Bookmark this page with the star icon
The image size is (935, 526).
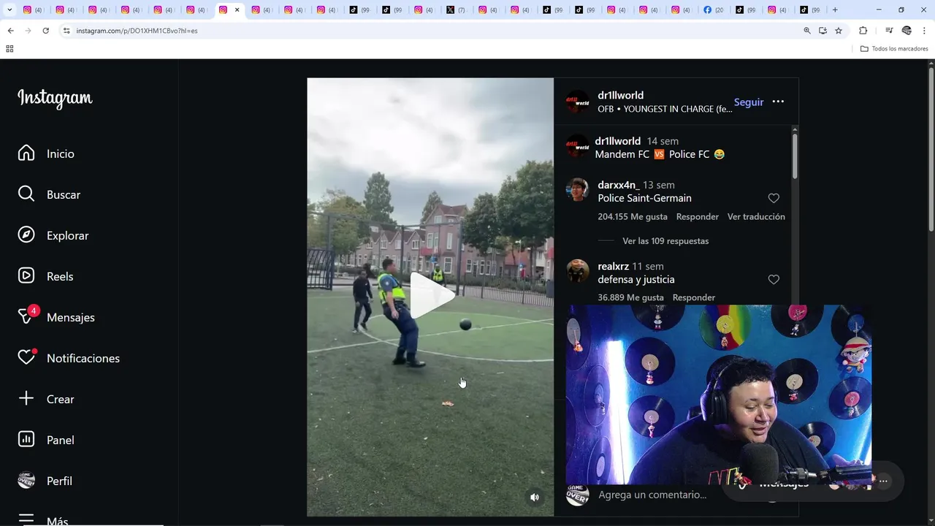point(839,31)
